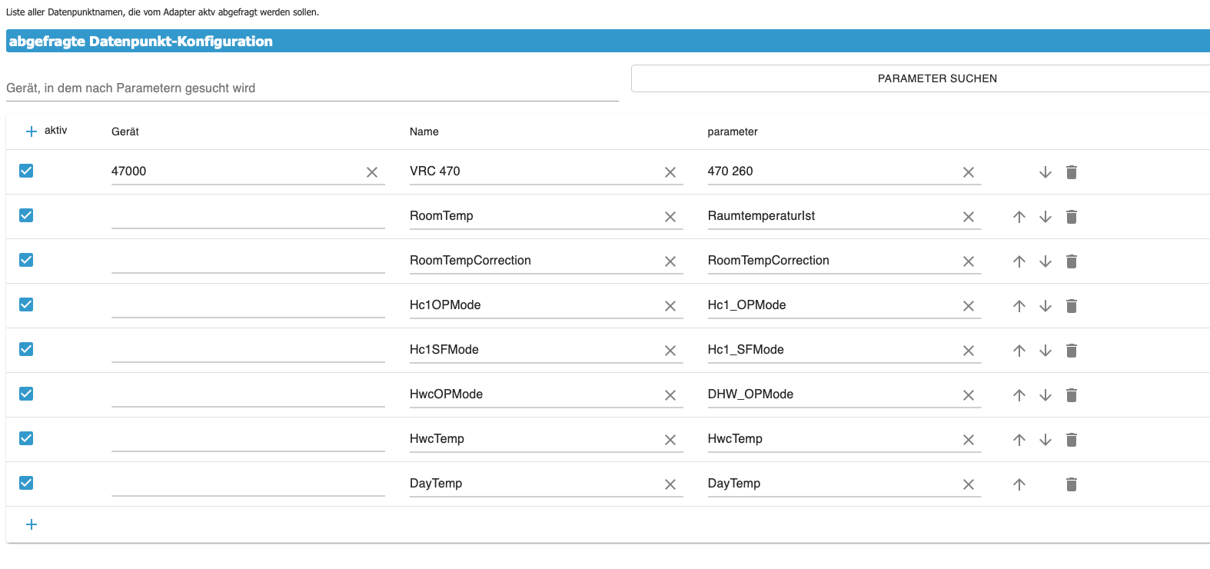The image size is (1210, 569).
Task: Uncheck the DayTemp row checkbox
Action: pos(26,483)
